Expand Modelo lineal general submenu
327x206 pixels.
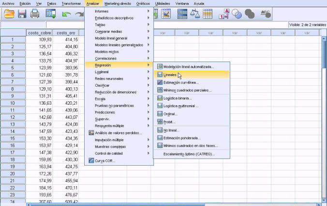tap(119, 38)
